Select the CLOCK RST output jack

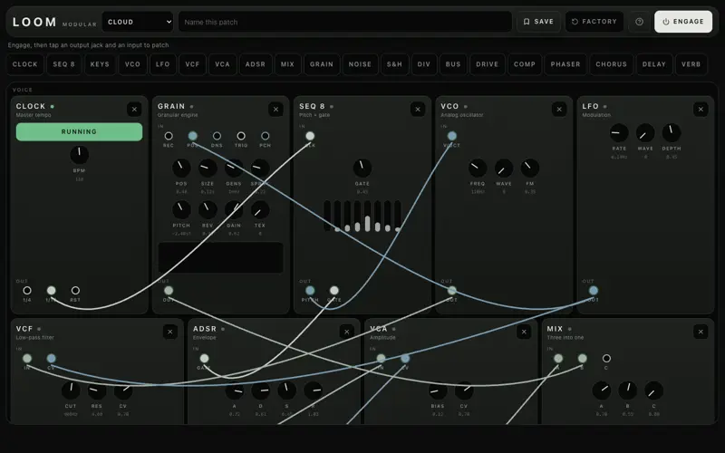coord(75,290)
